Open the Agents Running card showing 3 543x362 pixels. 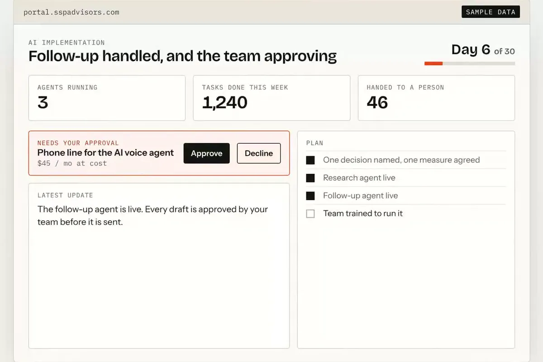(x=107, y=98)
